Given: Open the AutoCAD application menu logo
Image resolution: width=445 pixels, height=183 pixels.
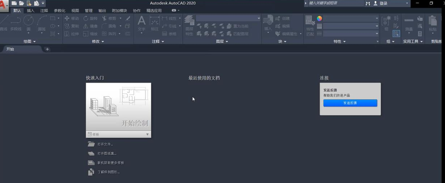Looking at the screenshot, I should (4, 5).
